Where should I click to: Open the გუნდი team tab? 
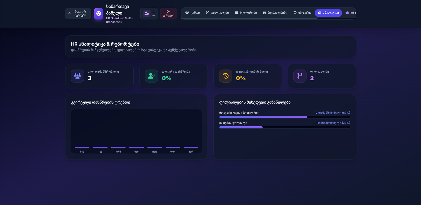(x=192, y=13)
